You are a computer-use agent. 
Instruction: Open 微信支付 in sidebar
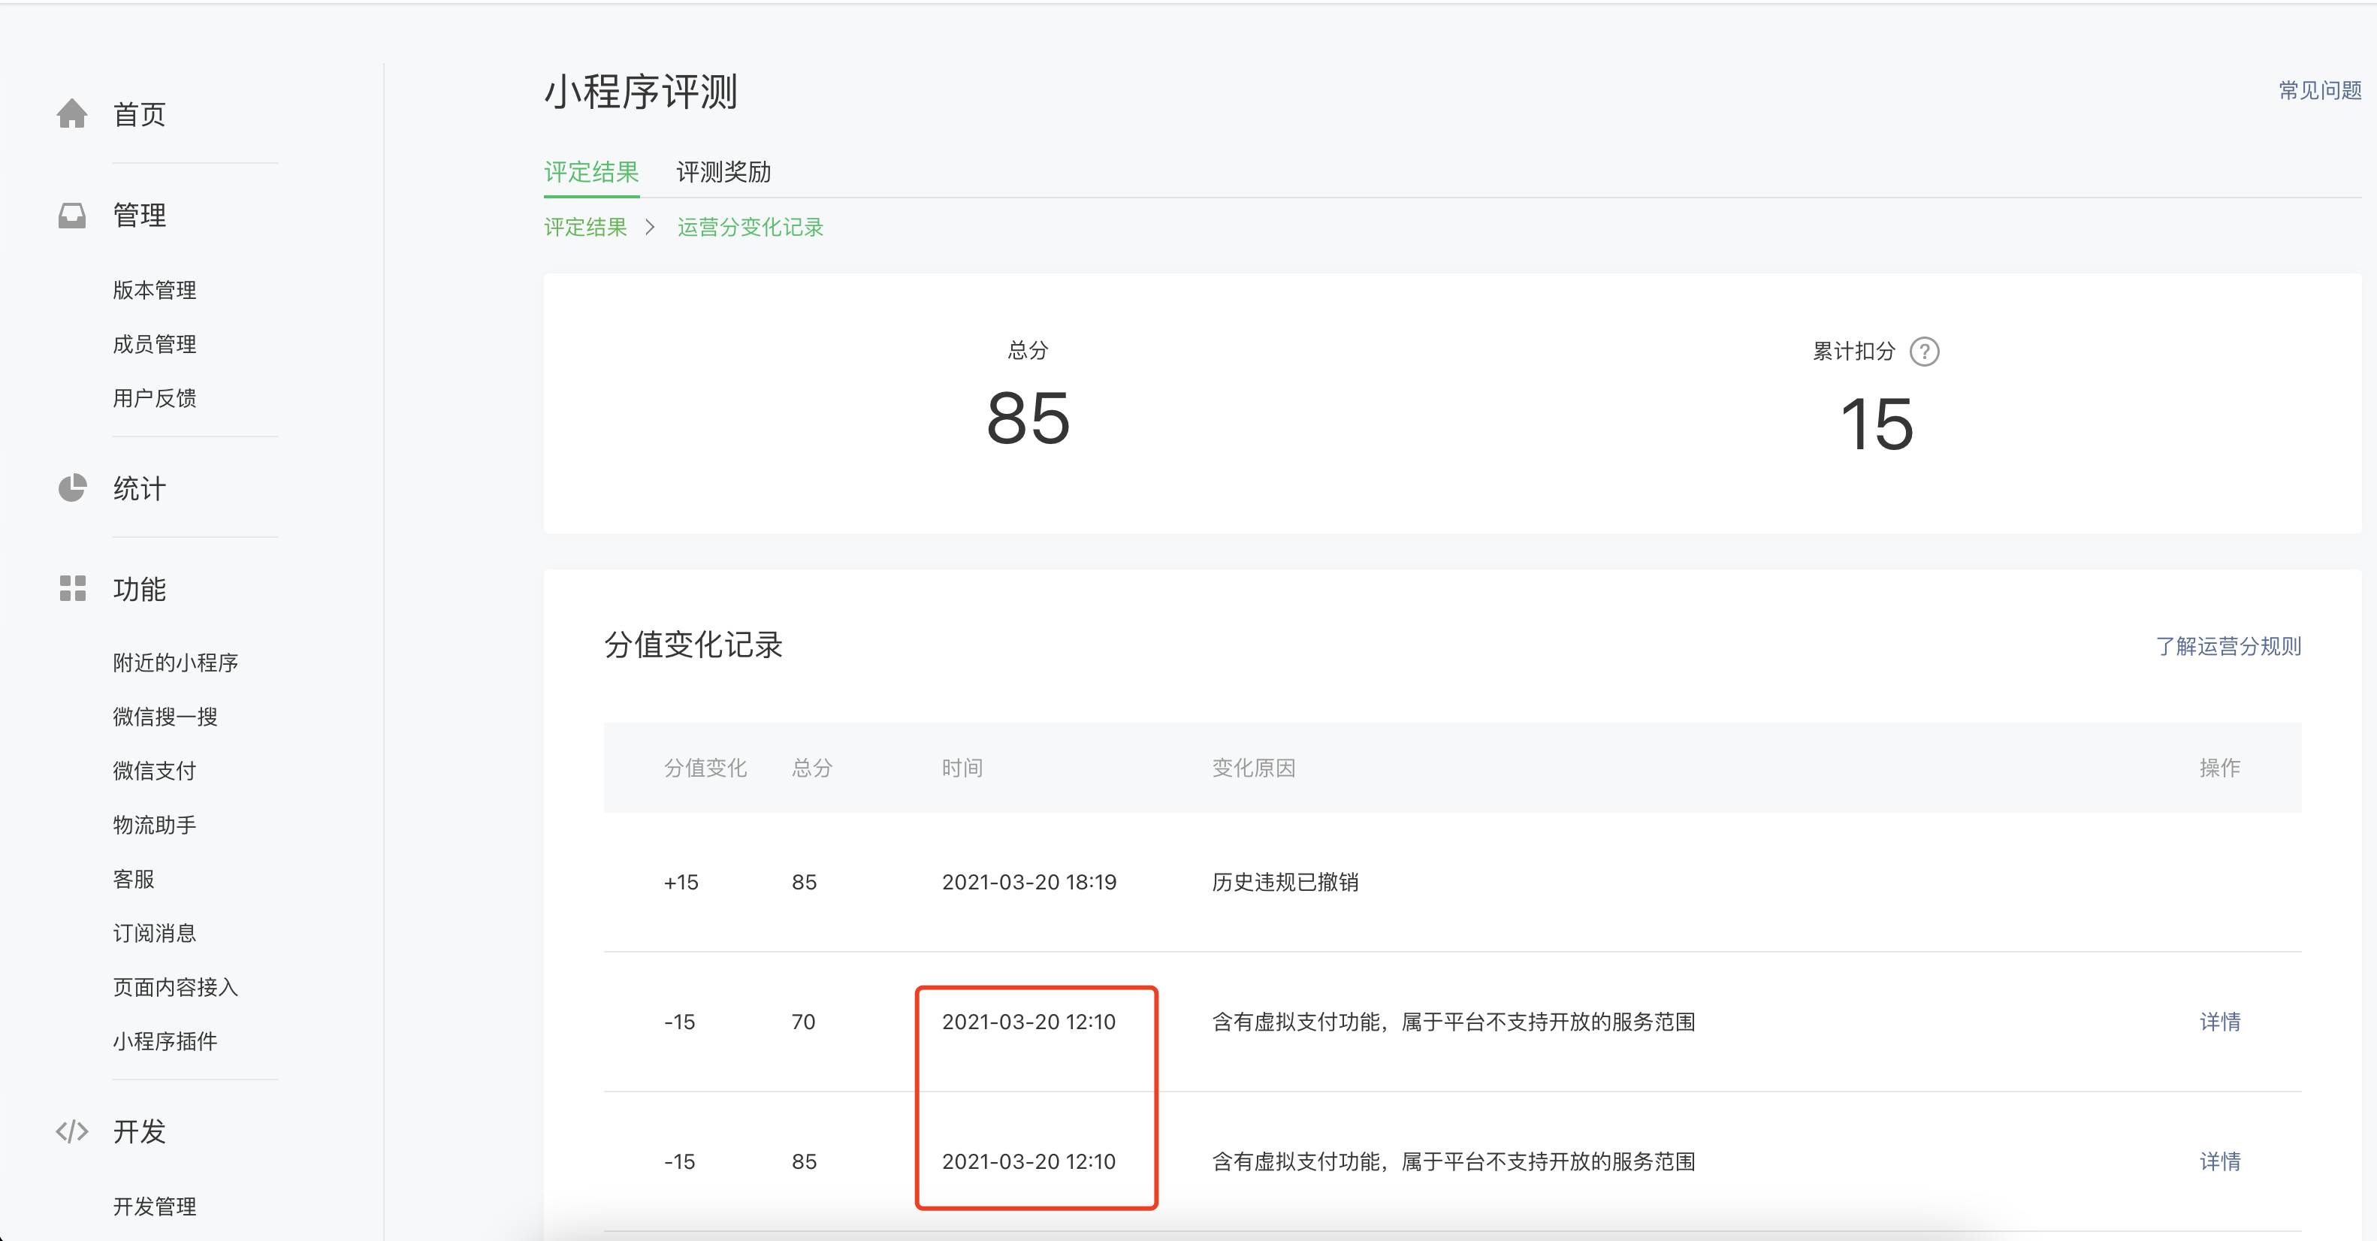154,771
